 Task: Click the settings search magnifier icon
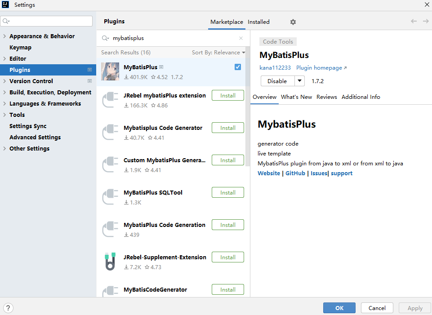click(x=6, y=21)
